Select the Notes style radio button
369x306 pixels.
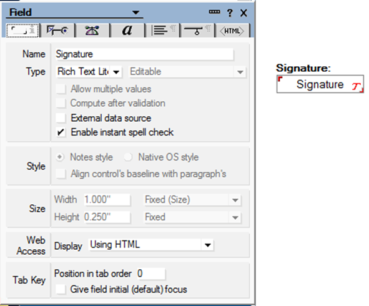(60, 157)
